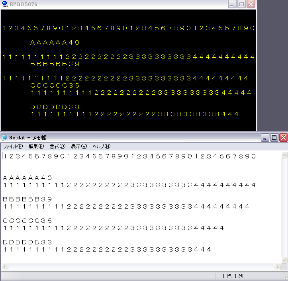Maximize the RPGCS07b window
288x281 pixels.
pos(241,4)
